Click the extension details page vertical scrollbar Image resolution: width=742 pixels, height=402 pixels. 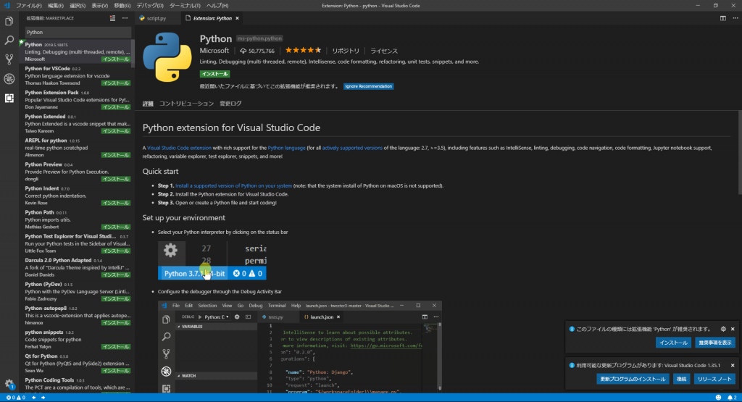tap(740, 153)
